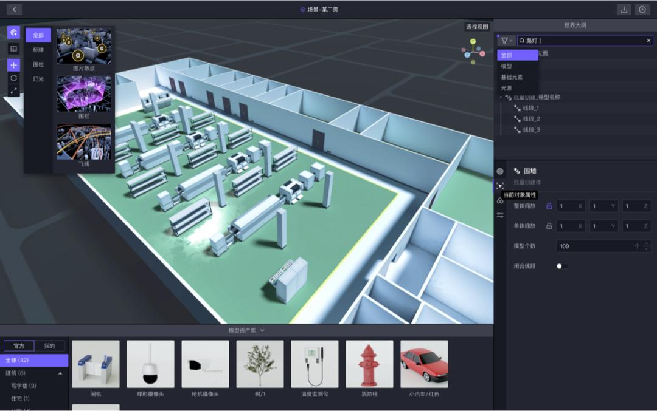Select the 消防栓 model thumbnail

[369, 364]
